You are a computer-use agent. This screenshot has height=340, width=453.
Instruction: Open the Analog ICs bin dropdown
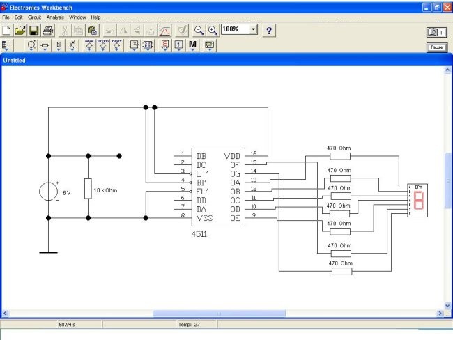pyautogui.click(x=89, y=45)
